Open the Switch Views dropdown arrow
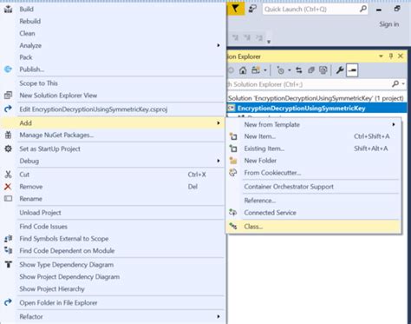 coord(265,70)
